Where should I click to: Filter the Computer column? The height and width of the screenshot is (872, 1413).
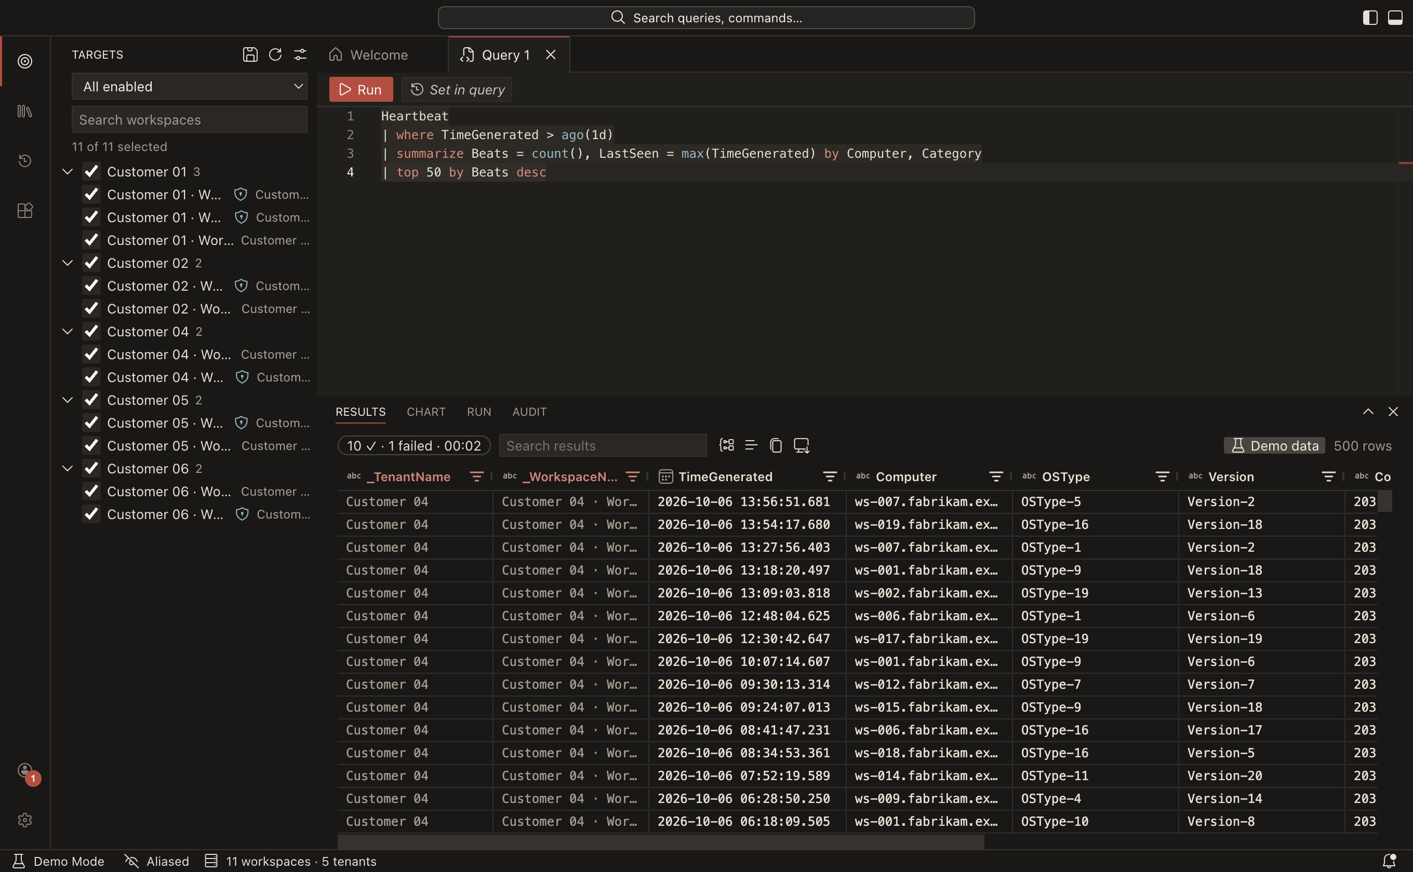pyautogui.click(x=996, y=476)
